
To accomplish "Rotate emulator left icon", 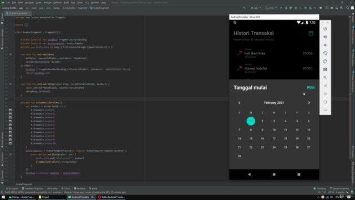I will [x=325, y=53].
